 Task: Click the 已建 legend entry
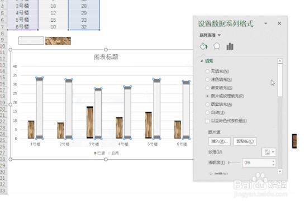[99, 153]
